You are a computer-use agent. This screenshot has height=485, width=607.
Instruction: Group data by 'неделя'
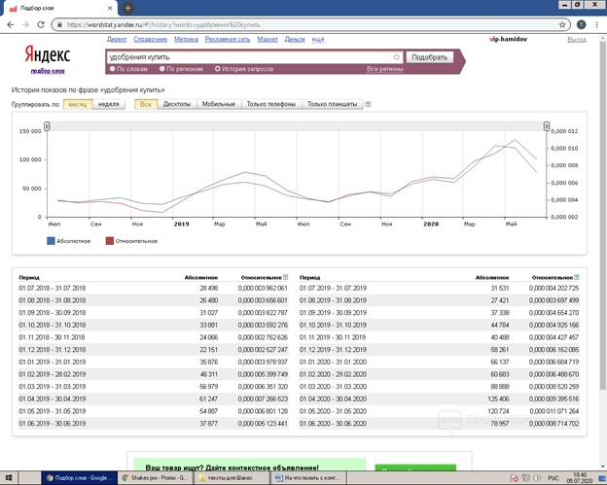[x=109, y=103]
